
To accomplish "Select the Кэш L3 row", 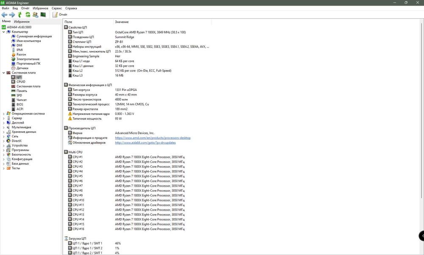I will click(x=139, y=76).
